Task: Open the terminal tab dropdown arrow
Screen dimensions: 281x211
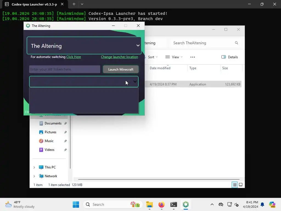Action: (x=82, y=4)
